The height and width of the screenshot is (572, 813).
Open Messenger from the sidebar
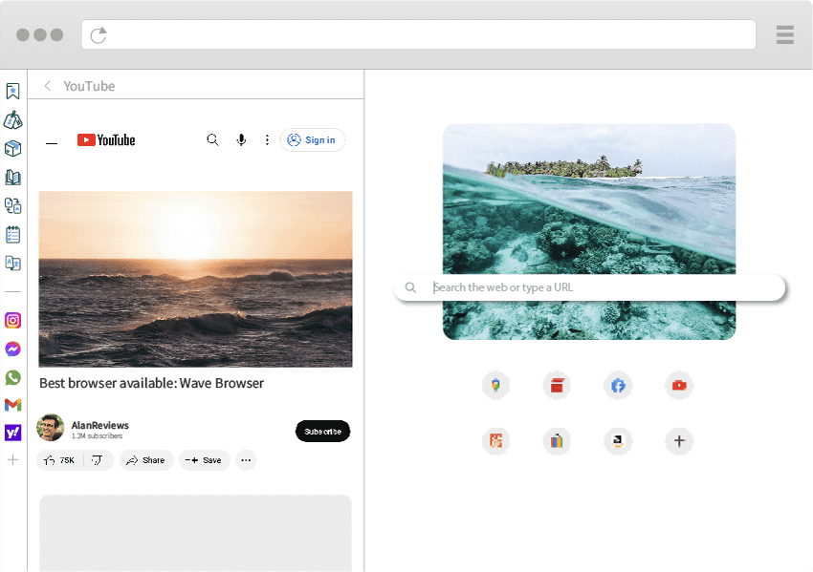coord(13,350)
